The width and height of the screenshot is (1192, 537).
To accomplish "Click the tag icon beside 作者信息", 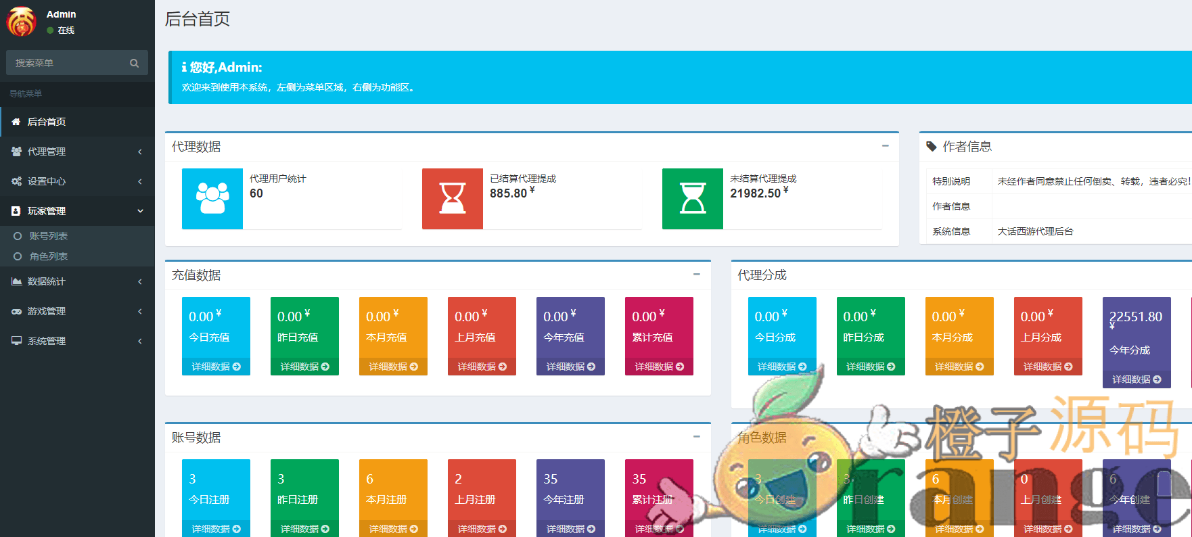I will [x=932, y=147].
